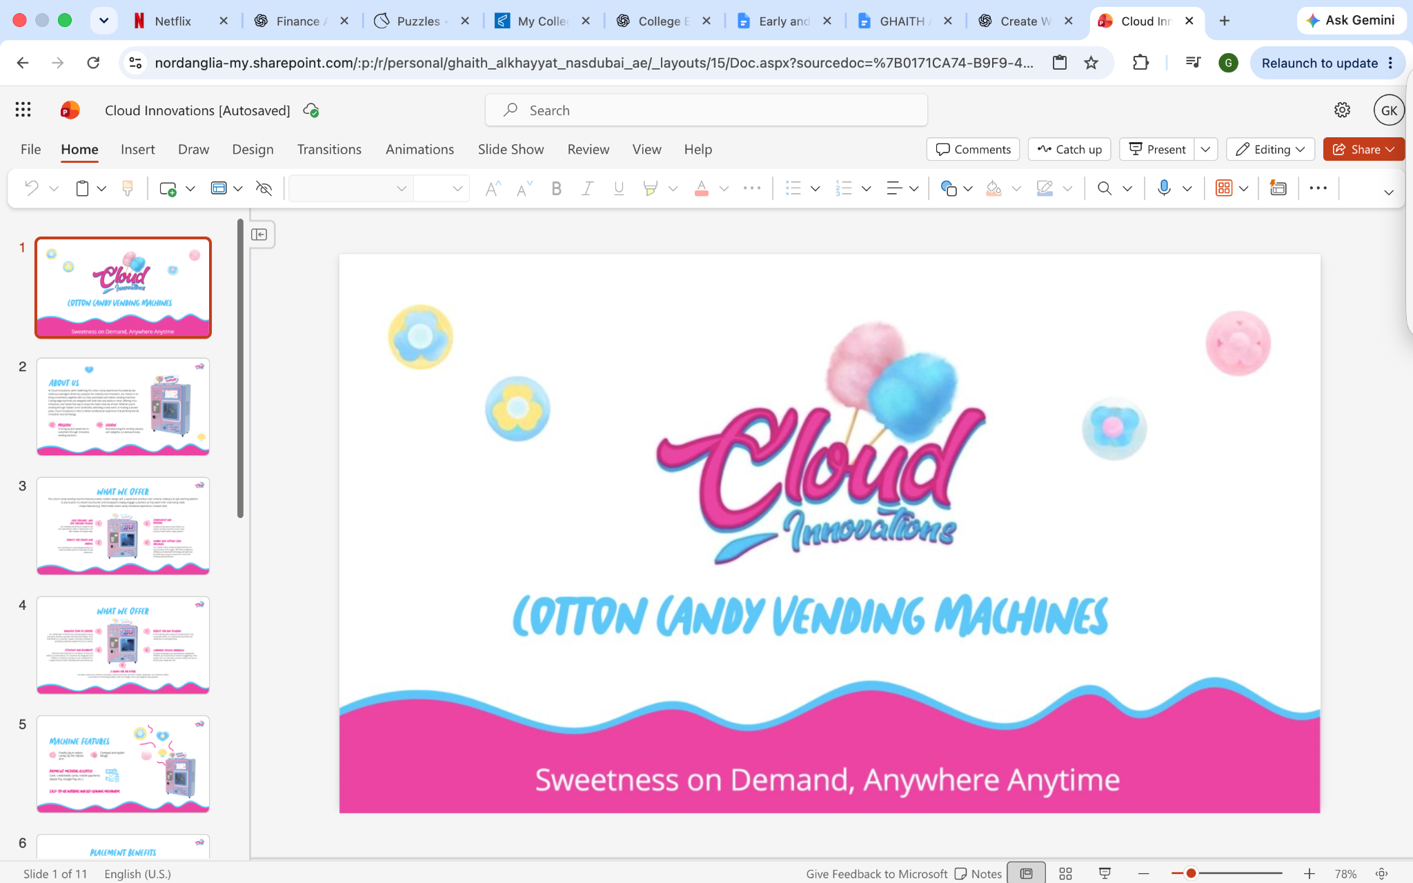This screenshot has width=1413, height=883.
Task: Open more ribbon commands ellipsis
Action: [1318, 188]
